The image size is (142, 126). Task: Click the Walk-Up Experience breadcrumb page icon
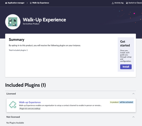tap(31, 3)
